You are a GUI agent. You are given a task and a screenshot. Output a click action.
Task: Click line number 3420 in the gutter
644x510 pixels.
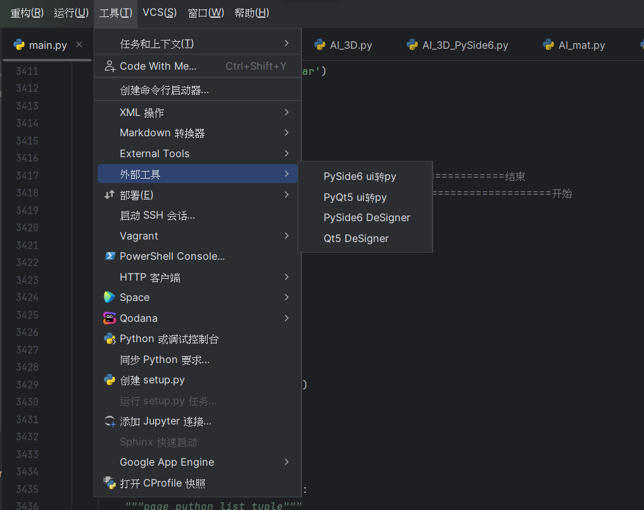tap(27, 227)
